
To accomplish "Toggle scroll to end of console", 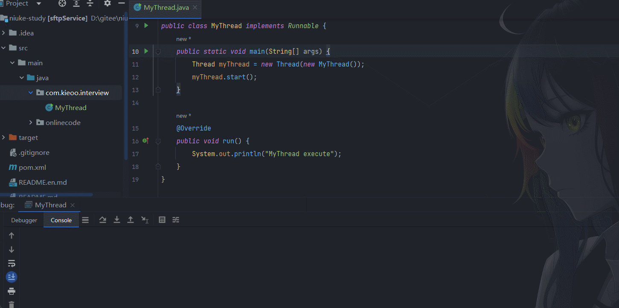I will 12,277.
